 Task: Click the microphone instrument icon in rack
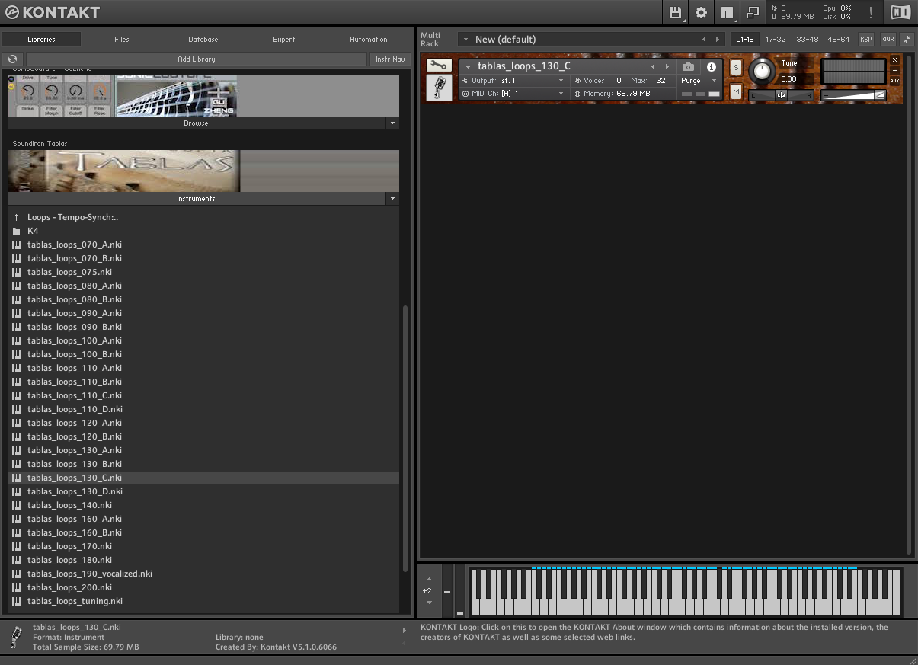[x=438, y=88]
